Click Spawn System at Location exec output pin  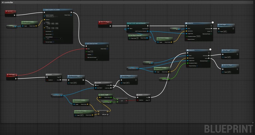[x=71, y=12]
